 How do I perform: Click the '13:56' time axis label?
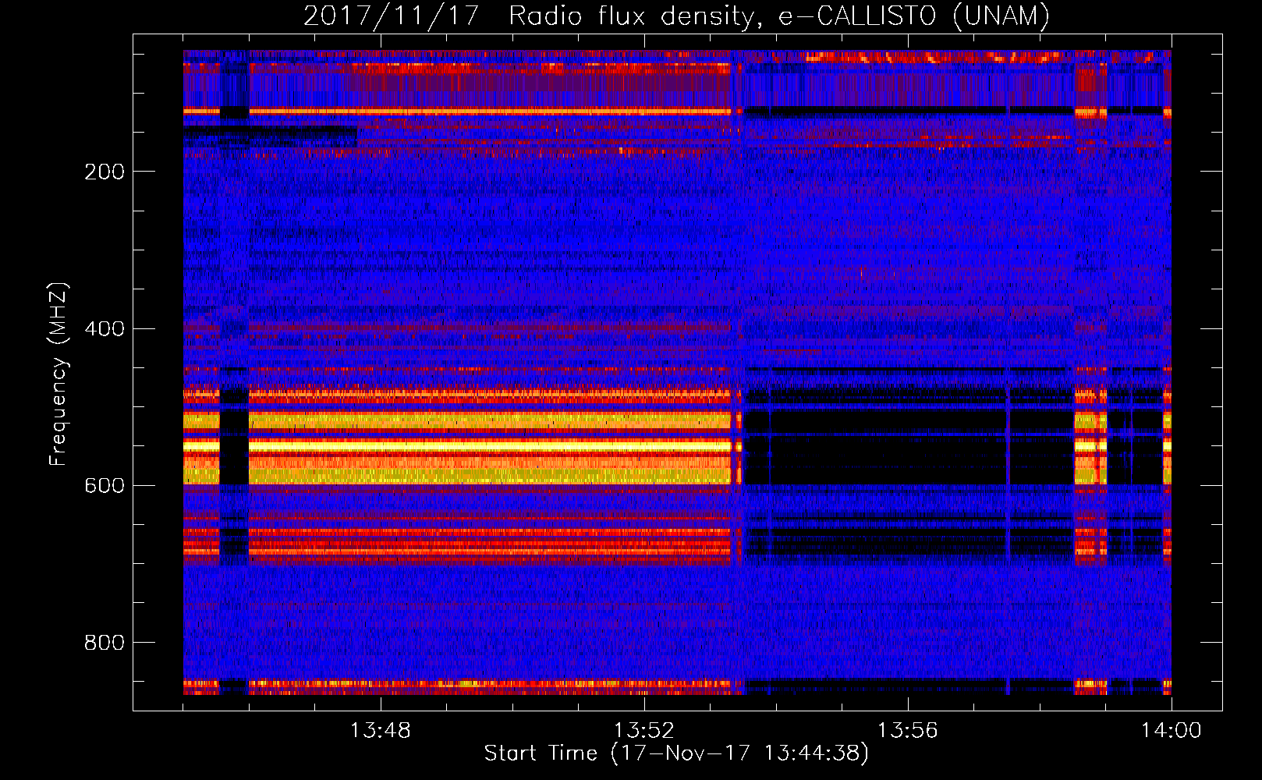908,730
